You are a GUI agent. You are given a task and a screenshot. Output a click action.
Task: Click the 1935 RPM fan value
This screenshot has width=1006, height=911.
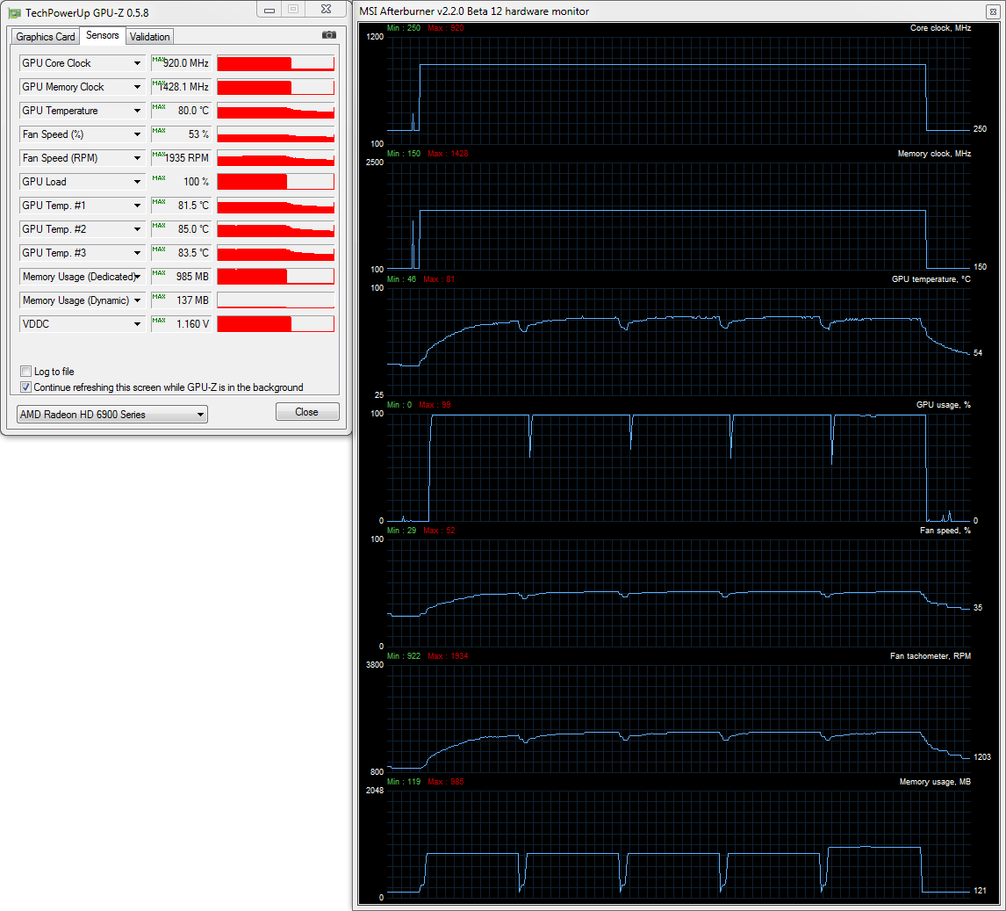(x=182, y=158)
